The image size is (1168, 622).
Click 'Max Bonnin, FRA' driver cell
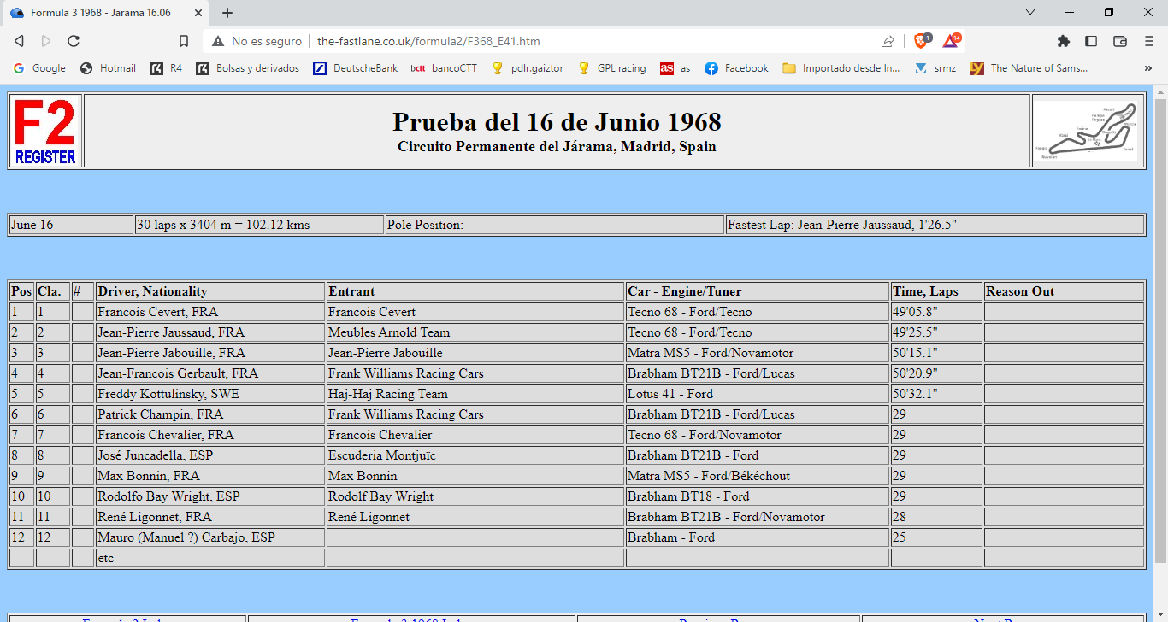coord(210,476)
